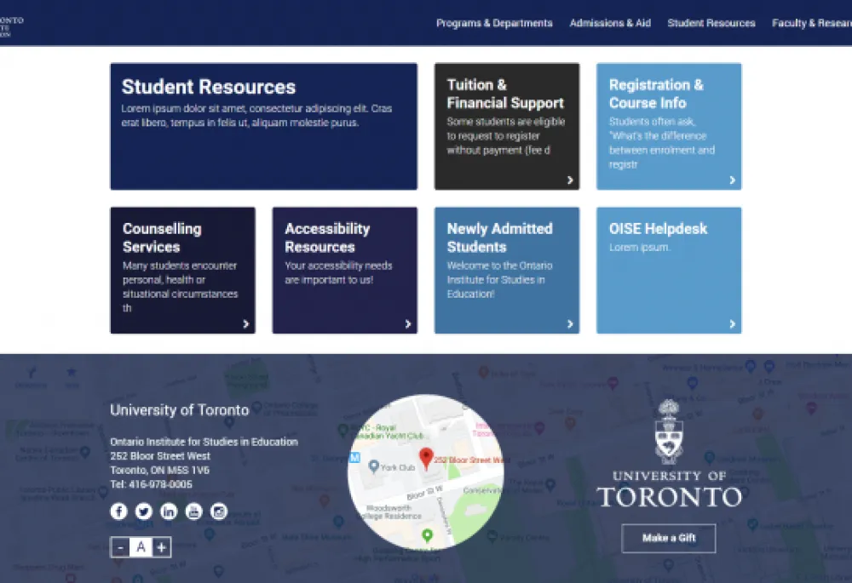The height and width of the screenshot is (583, 852).
Task: Expand the OISE Helpdesk card arrow
Action: [732, 323]
